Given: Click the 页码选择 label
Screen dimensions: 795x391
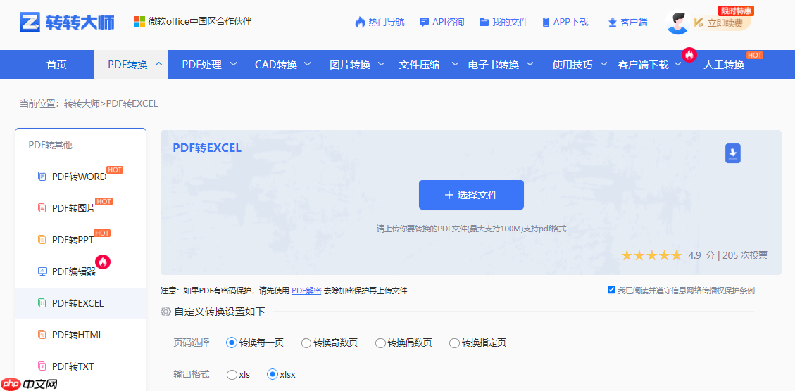Looking at the screenshot, I should [191, 343].
